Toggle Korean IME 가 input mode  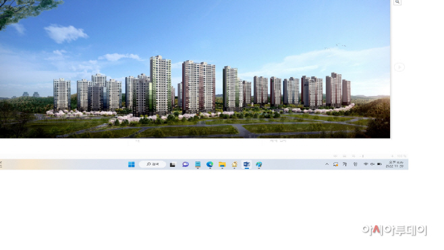point(345,164)
